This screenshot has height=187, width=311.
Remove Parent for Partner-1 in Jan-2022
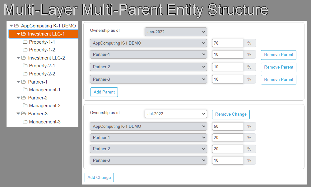click(x=278, y=55)
